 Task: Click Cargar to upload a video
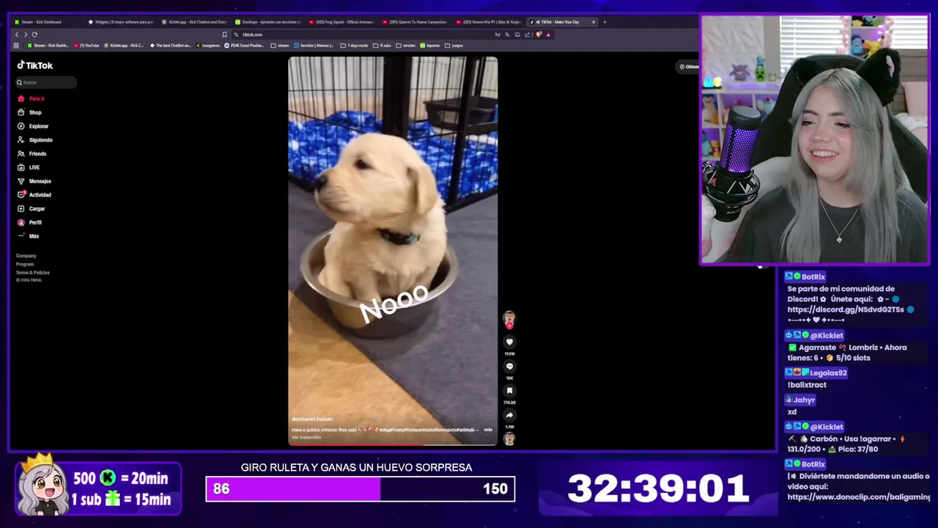click(31, 209)
